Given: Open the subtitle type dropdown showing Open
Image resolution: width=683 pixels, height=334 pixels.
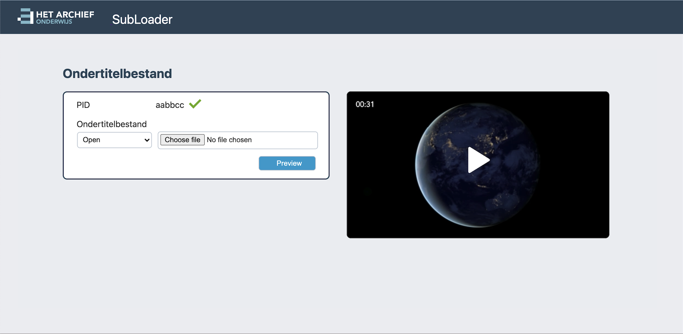Looking at the screenshot, I should [x=114, y=140].
